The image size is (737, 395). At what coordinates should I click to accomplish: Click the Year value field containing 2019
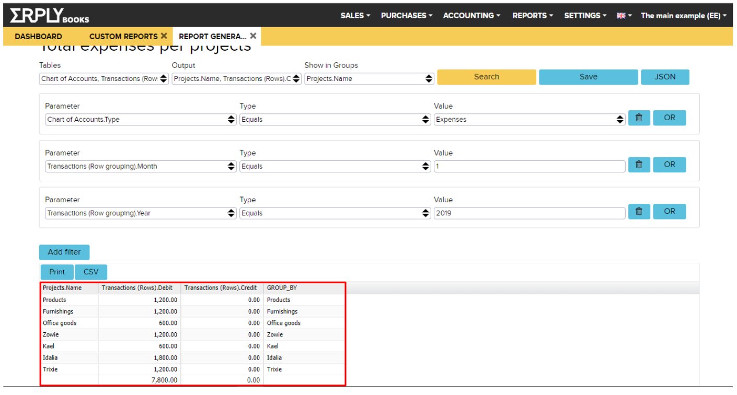click(529, 214)
